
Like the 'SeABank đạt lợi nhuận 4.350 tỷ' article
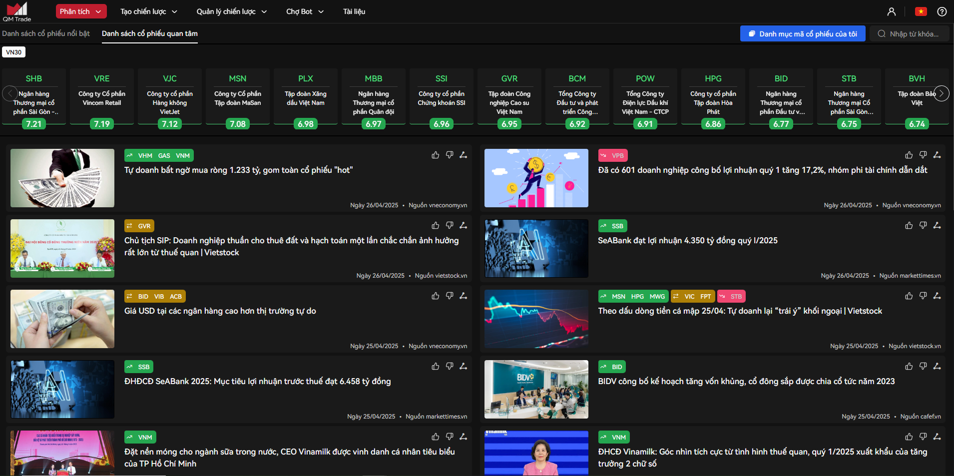pyautogui.click(x=909, y=226)
